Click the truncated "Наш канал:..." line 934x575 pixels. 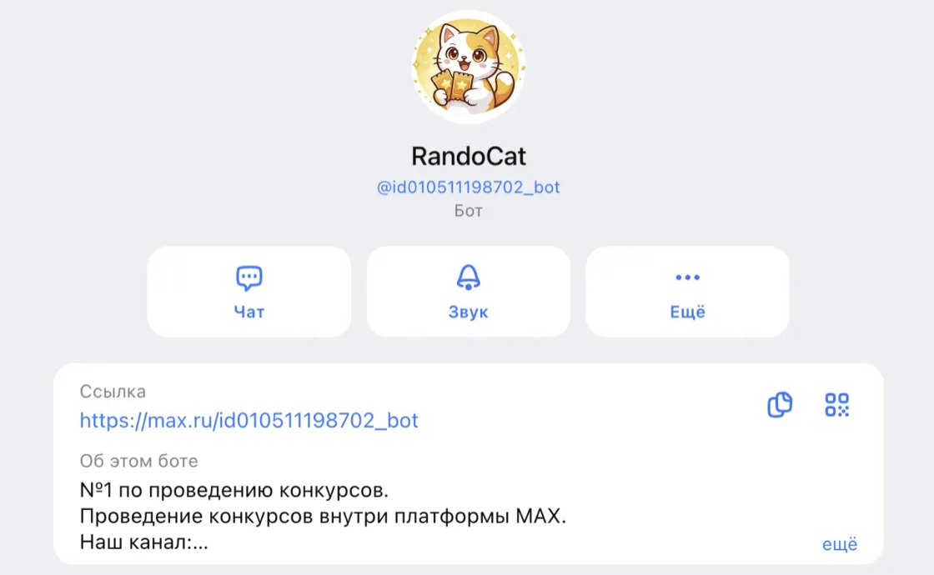pyautogui.click(x=143, y=542)
